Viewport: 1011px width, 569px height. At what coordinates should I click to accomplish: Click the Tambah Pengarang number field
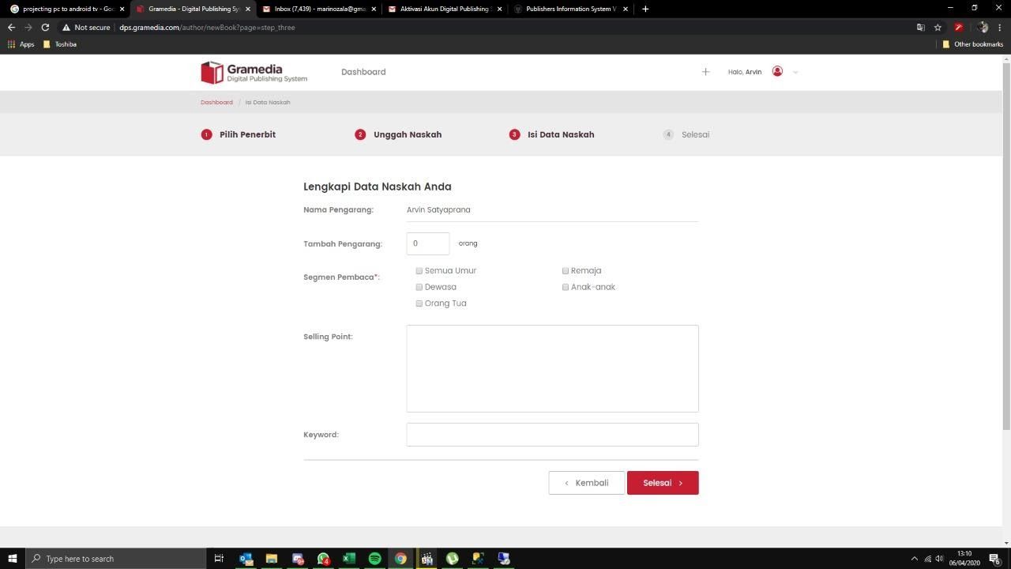pos(428,243)
